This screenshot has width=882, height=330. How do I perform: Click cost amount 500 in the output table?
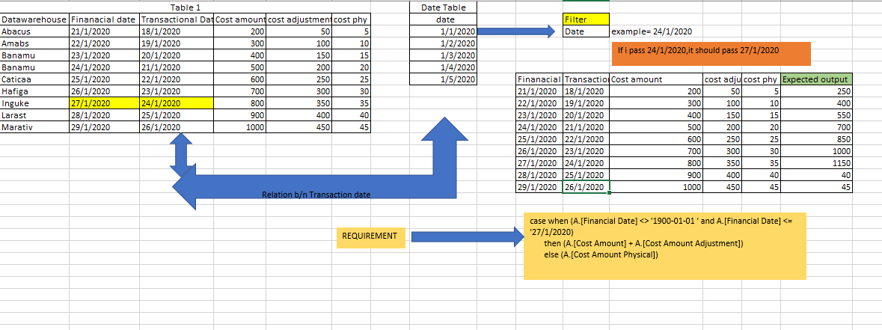click(655, 127)
